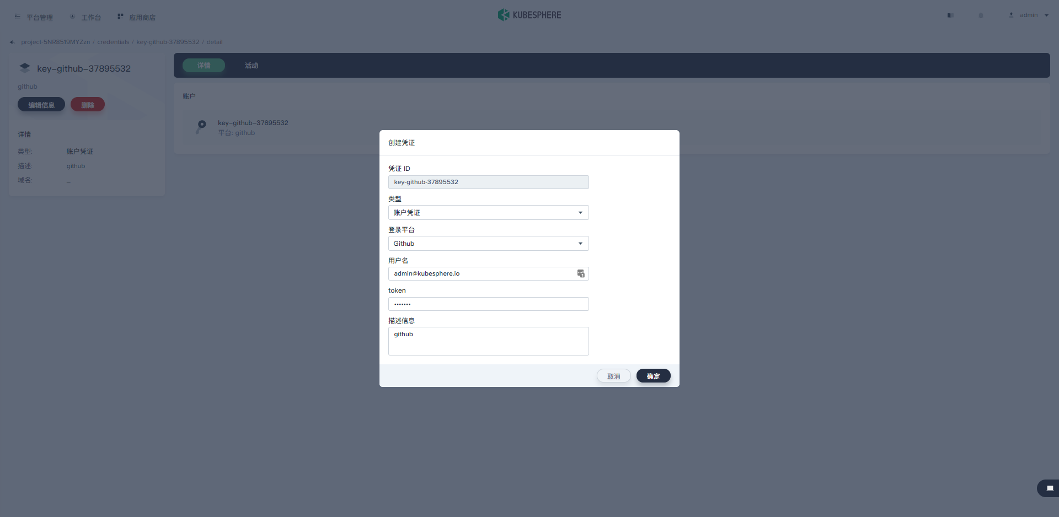The image size is (1059, 517).
Task: Open 应用商店 menu
Action: point(137,17)
